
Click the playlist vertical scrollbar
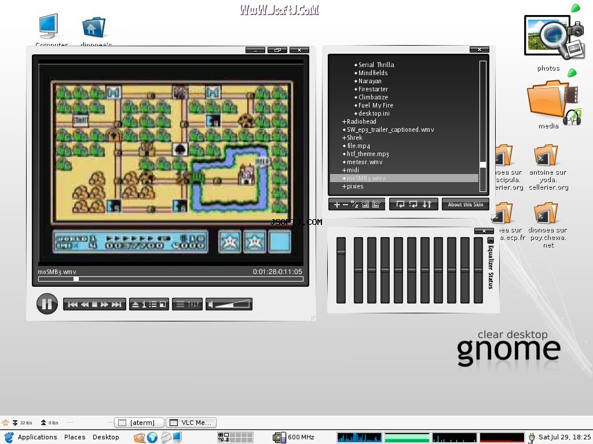483,126
